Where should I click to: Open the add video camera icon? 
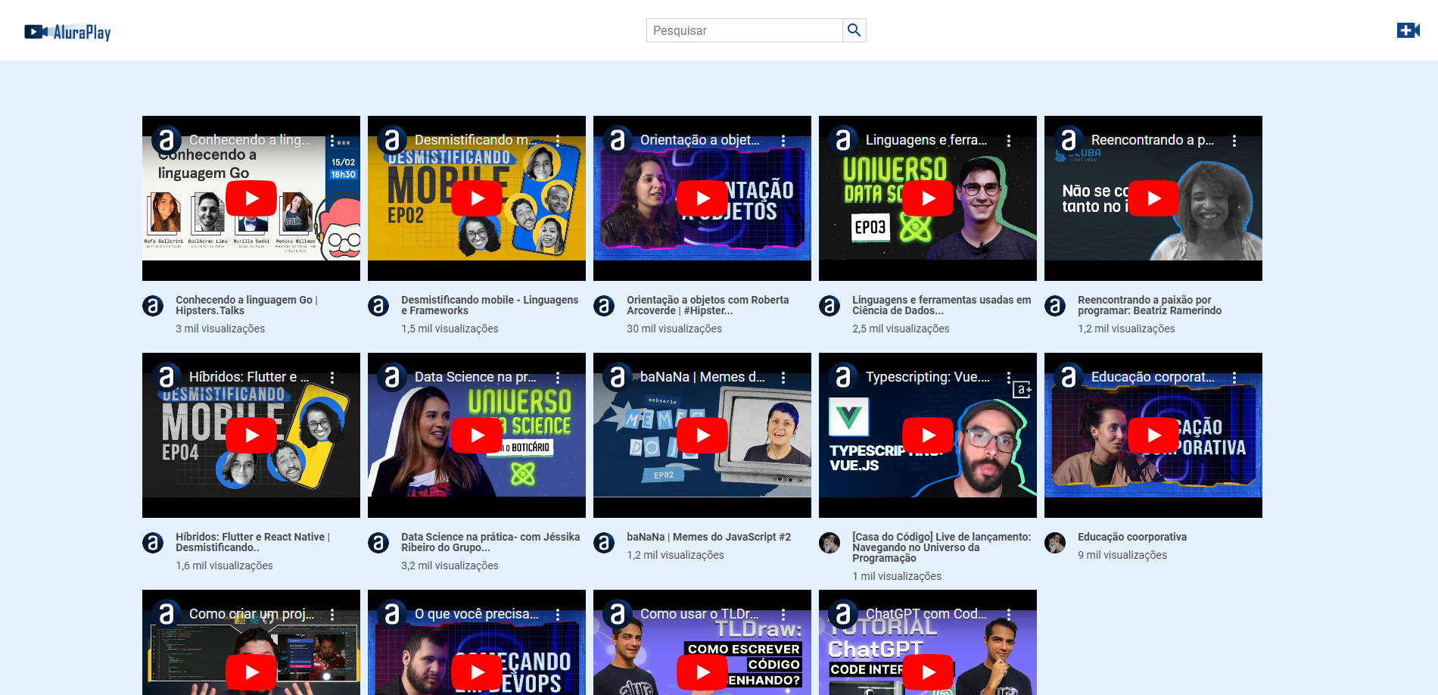point(1408,30)
